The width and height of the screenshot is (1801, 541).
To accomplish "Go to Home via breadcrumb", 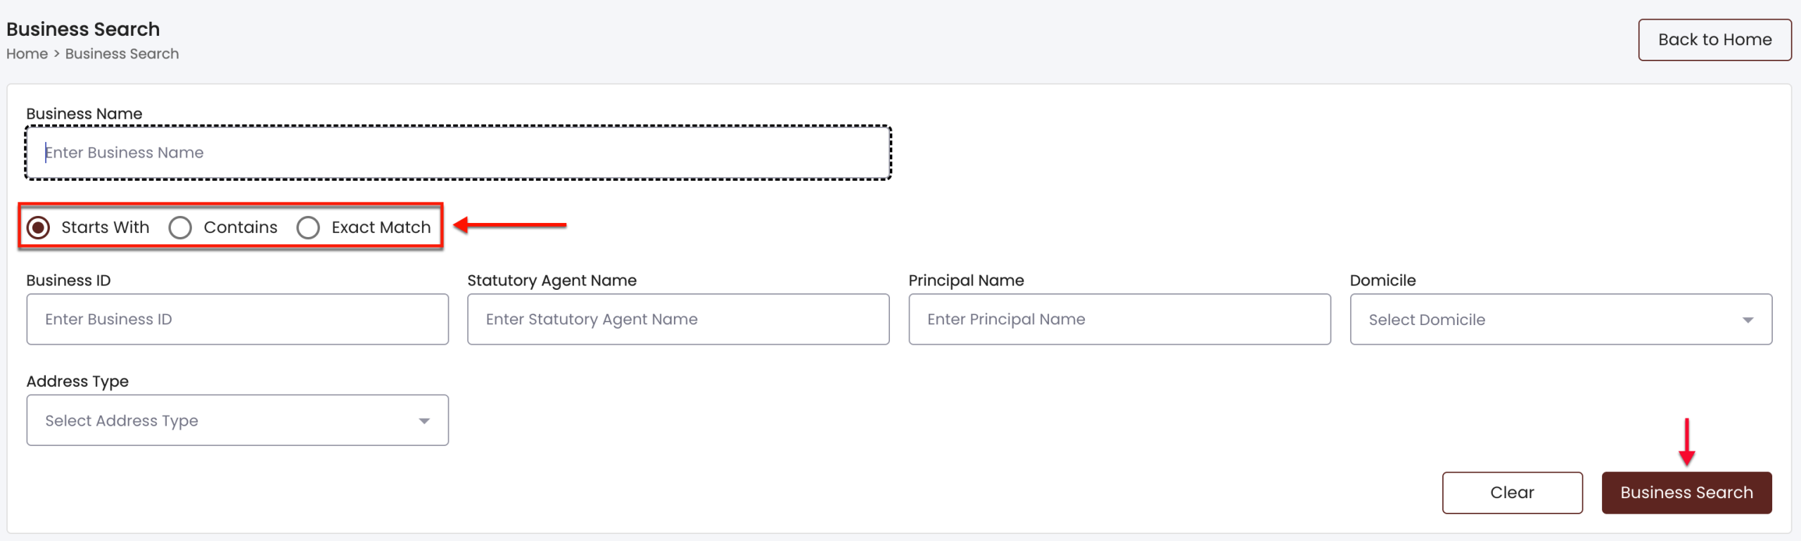I will (x=27, y=53).
